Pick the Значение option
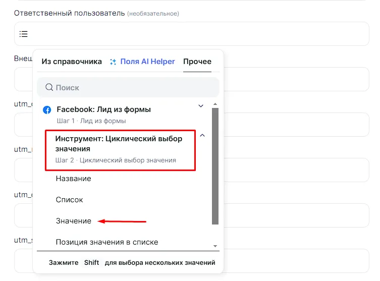The width and height of the screenshot is (380, 281). tap(74, 221)
